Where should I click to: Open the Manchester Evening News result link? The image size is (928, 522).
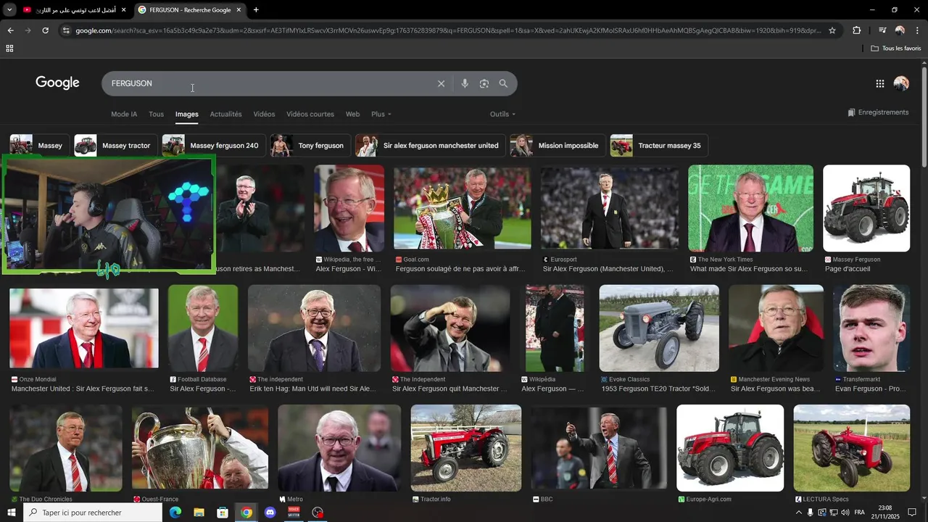coord(776,389)
